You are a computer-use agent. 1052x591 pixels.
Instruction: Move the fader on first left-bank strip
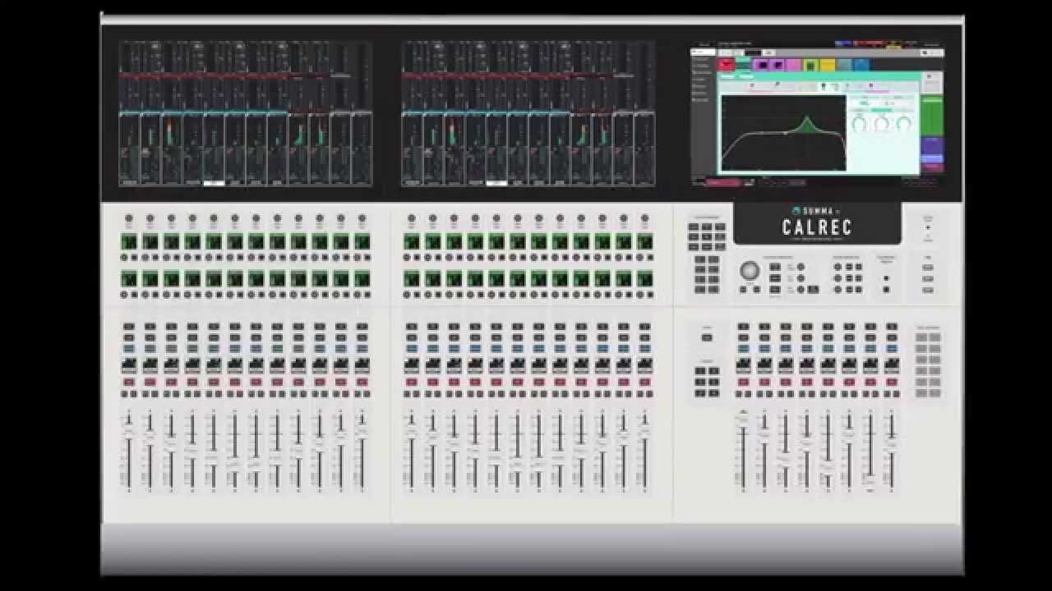[129, 430]
